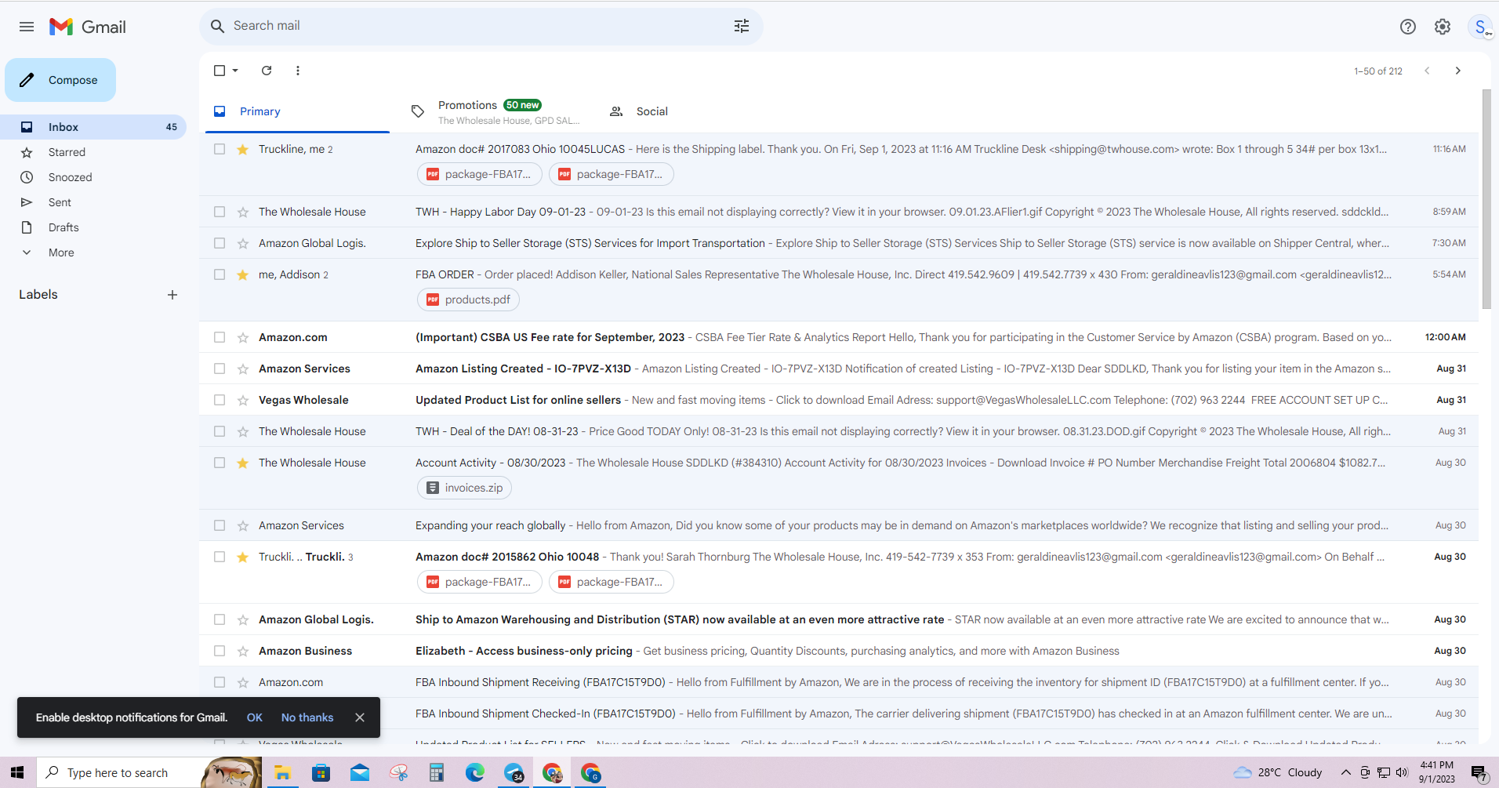Screen dimensions: 1499x788
Task: Unstar the me, Addison FBA ORDER email
Action: [243, 275]
